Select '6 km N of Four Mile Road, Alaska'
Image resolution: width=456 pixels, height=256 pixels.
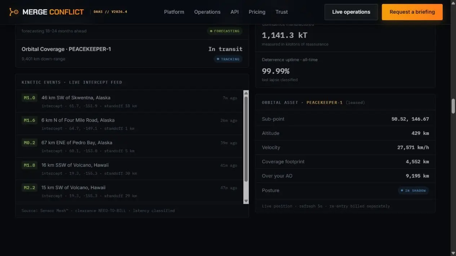pos(78,120)
